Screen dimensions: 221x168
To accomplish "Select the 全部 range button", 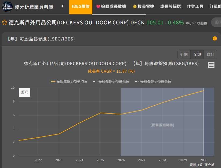I will coord(197,54).
